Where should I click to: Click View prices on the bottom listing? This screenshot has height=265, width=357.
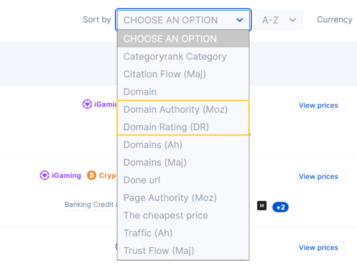pyautogui.click(x=318, y=247)
